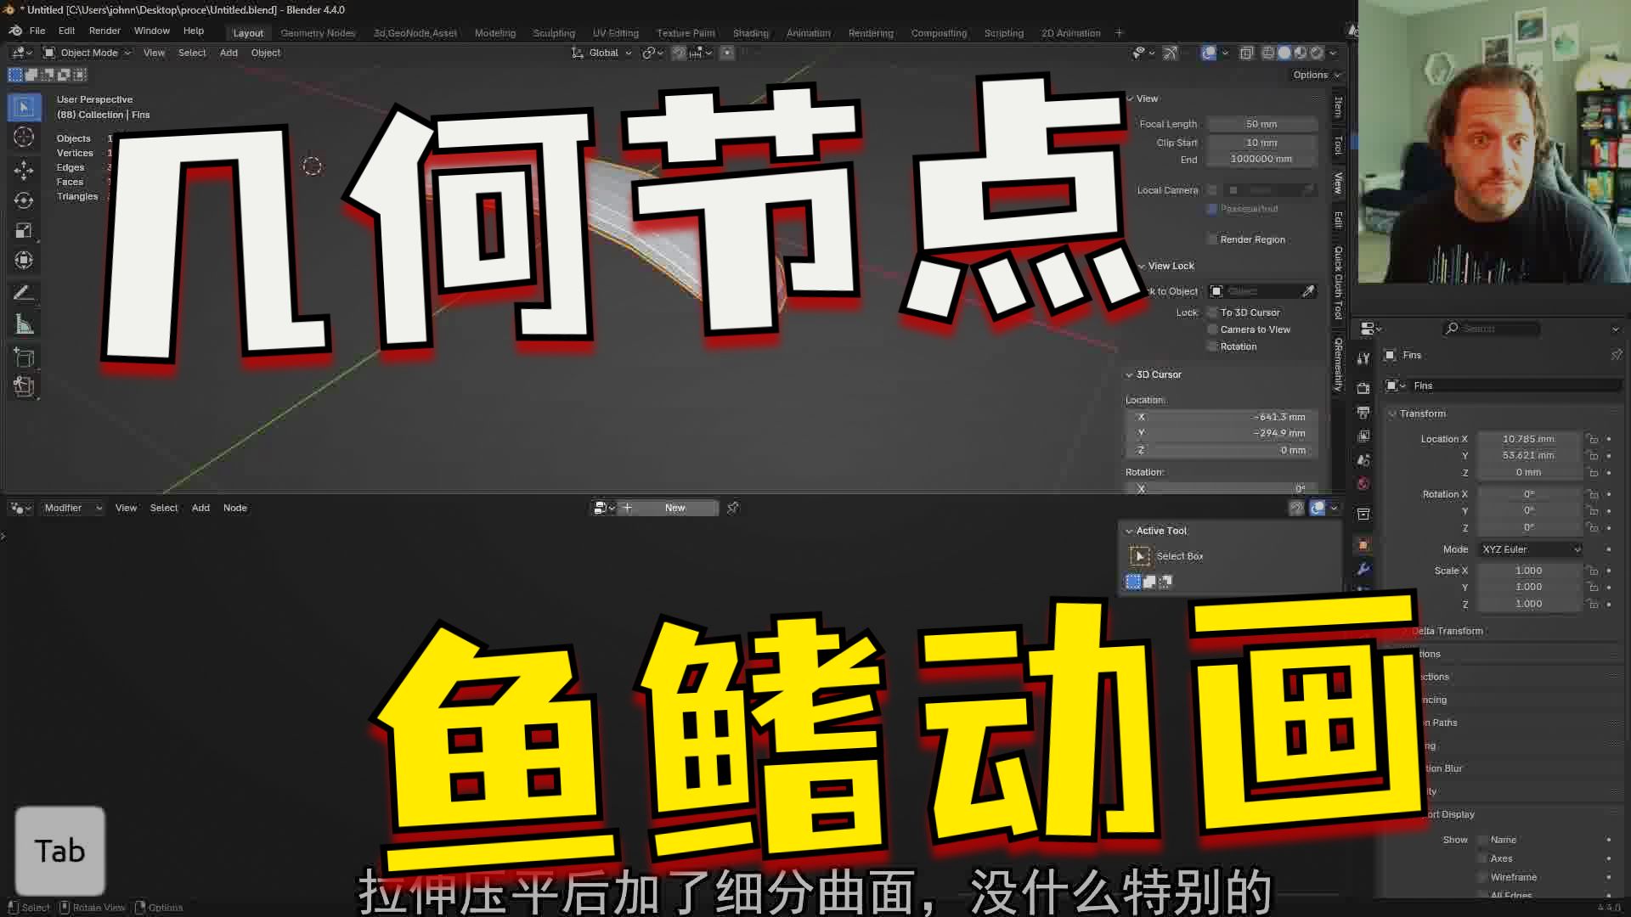Screen dimensions: 1631x917
Task: Open the node editor Node menu
Action: click(x=235, y=508)
